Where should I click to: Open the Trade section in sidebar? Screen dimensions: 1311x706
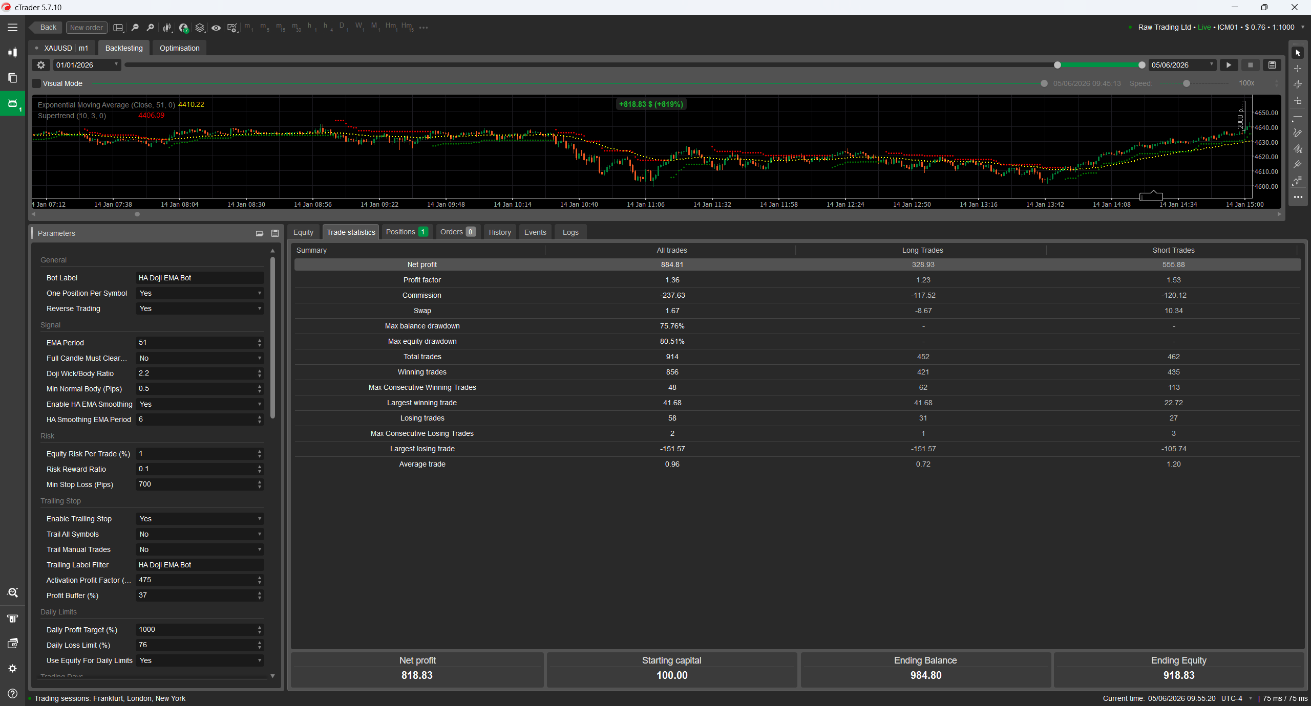tap(12, 53)
